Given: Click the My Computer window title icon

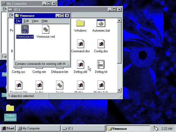Looking at the screenshot, I should point(4,4).
